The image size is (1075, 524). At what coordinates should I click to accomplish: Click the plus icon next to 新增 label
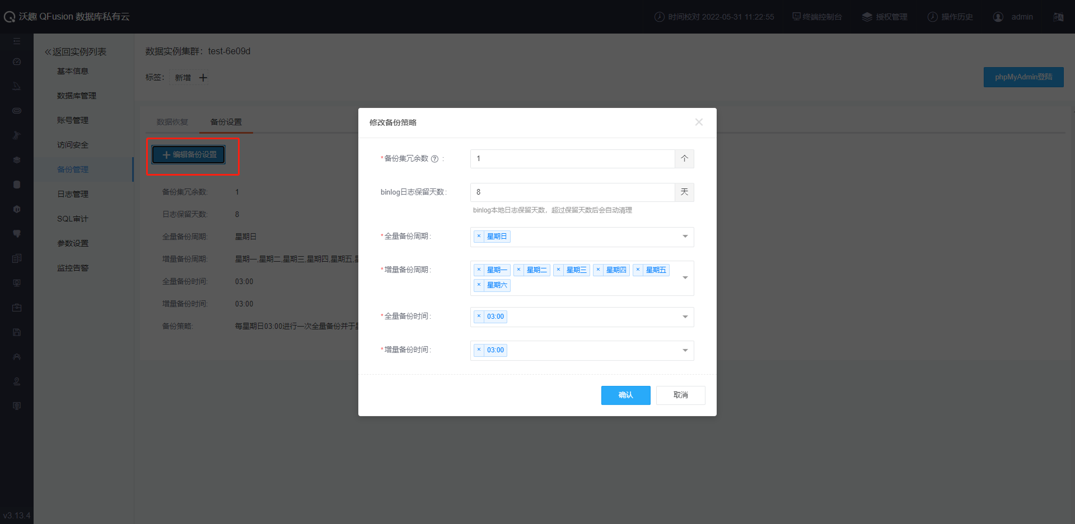pyautogui.click(x=203, y=78)
